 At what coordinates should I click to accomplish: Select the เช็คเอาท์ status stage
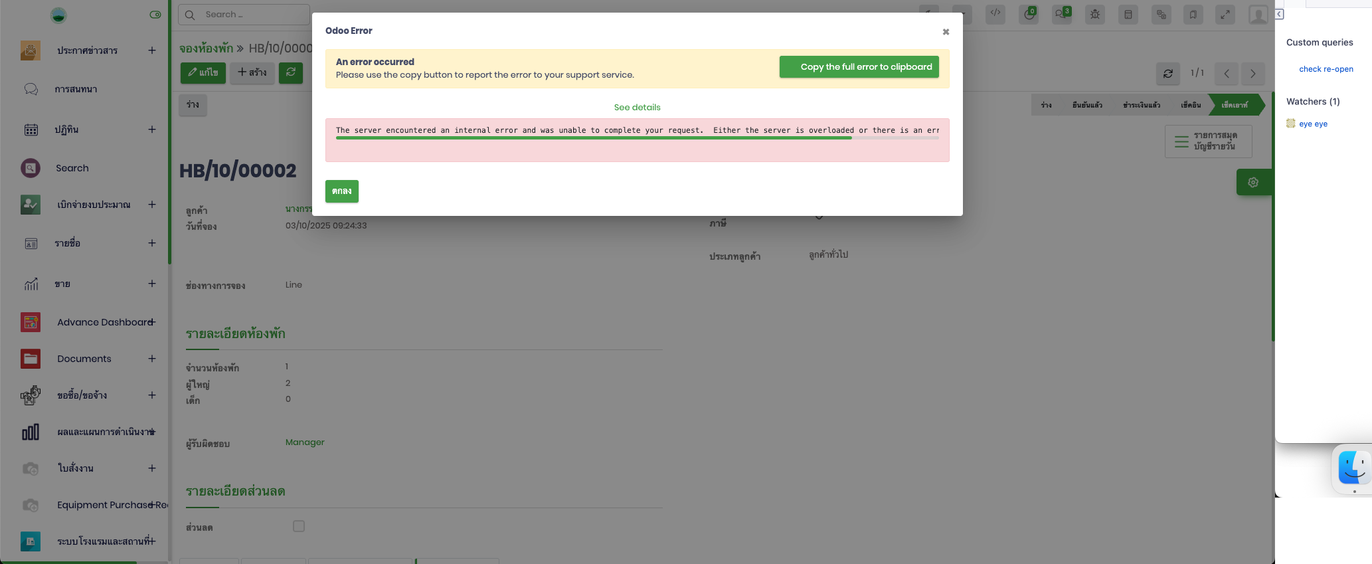(1234, 105)
